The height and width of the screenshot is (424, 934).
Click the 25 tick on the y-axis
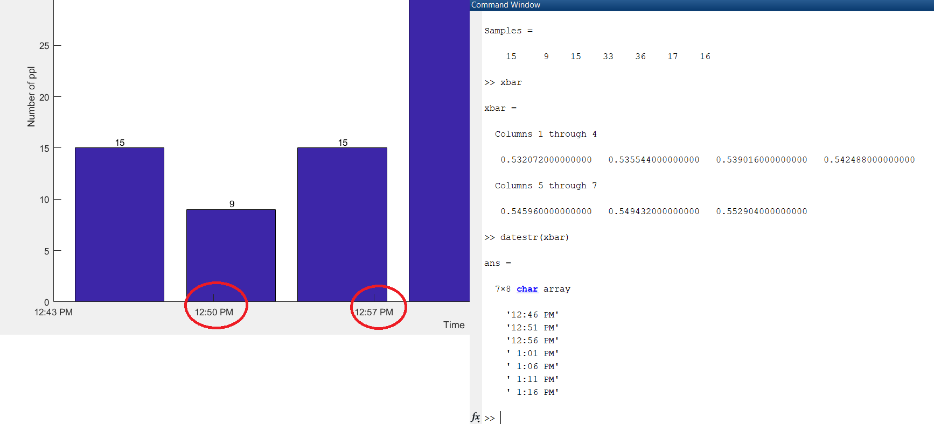tap(44, 46)
